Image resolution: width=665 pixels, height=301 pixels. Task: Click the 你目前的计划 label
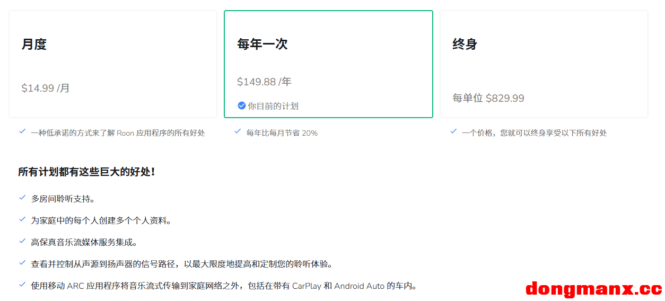273,106
